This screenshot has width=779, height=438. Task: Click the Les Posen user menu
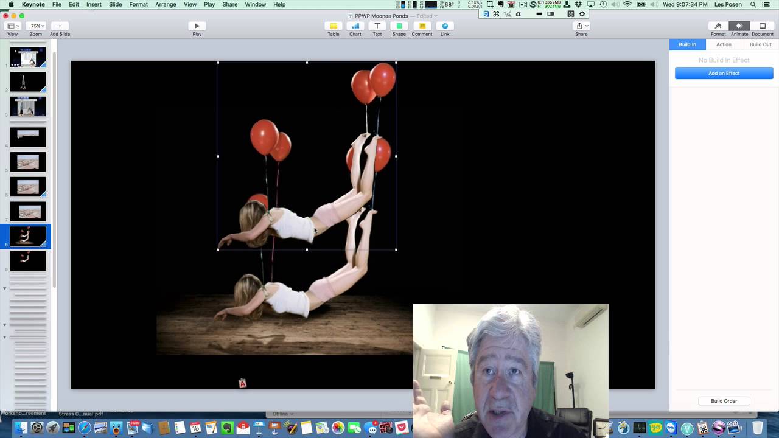(728, 4)
